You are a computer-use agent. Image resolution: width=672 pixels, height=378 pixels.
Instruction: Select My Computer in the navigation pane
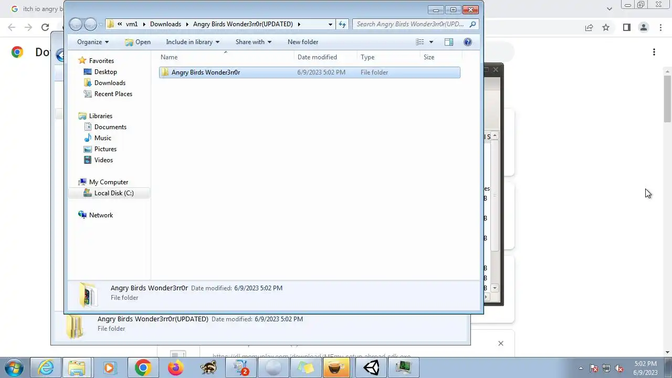point(108,182)
